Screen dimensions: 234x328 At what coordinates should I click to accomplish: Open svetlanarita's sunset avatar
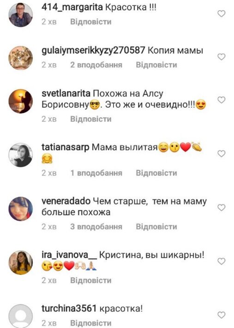coord(20,101)
